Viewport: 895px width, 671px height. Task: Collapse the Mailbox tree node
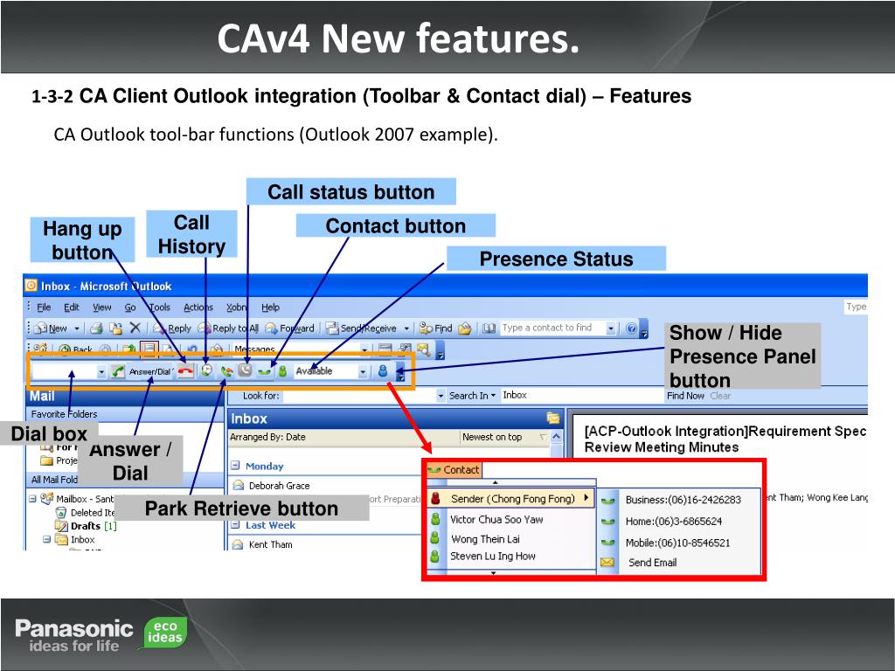[32, 499]
